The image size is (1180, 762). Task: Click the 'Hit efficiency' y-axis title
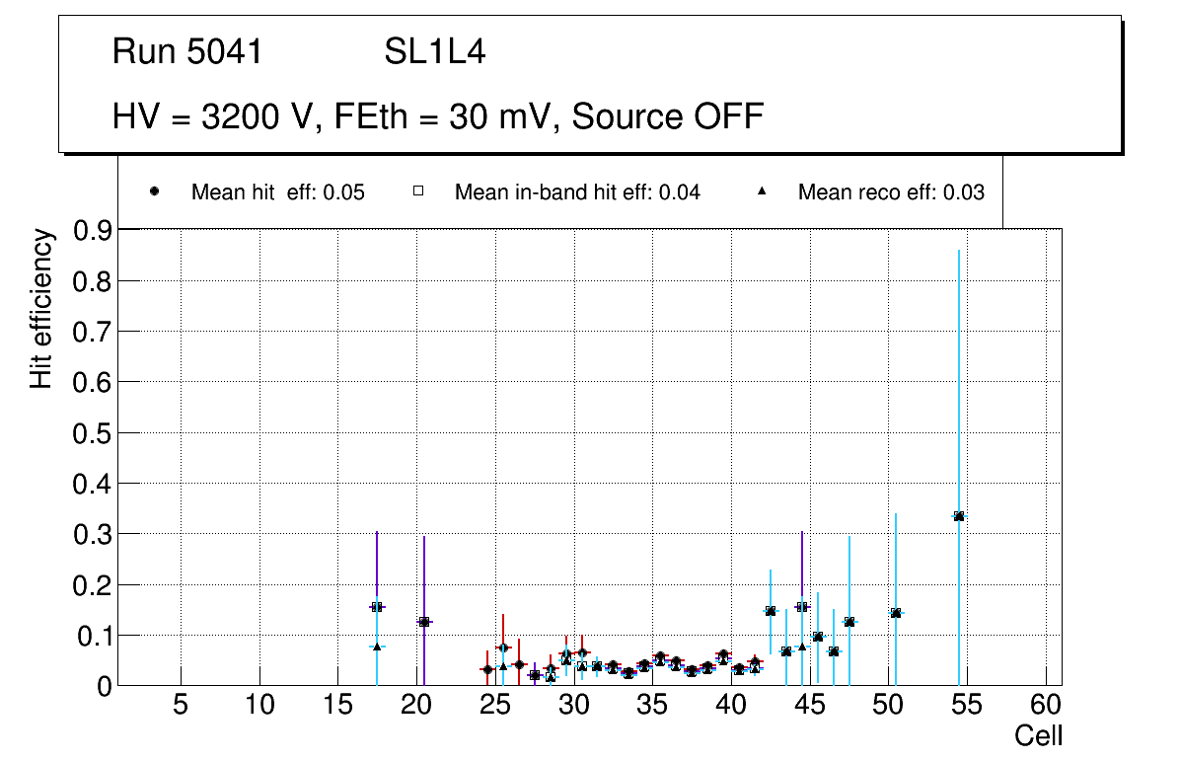pos(40,308)
